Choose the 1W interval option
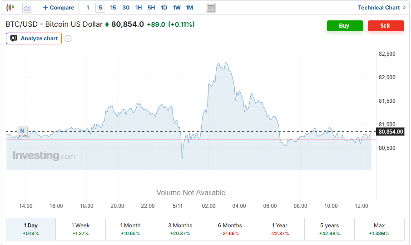The height and width of the screenshot is (245, 411). click(176, 8)
